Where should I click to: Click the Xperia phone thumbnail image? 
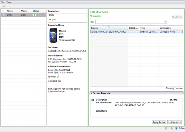point(53,36)
